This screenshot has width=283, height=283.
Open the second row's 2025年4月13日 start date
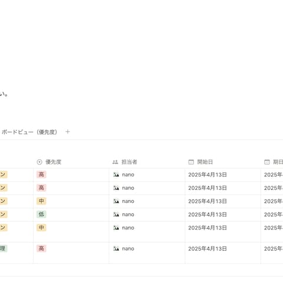click(x=208, y=188)
